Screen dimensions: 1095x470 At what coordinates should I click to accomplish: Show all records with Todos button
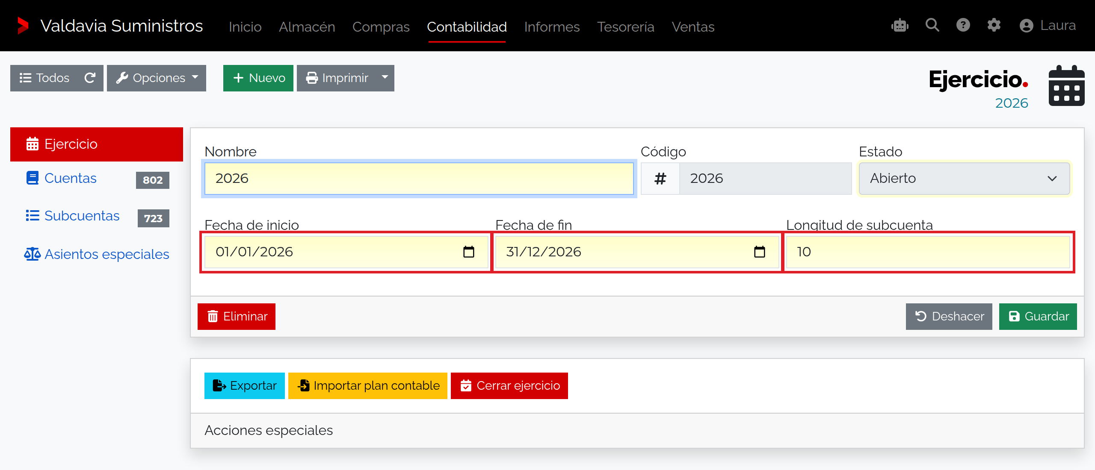click(44, 78)
